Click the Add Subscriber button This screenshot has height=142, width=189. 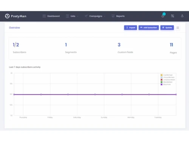click(149, 28)
